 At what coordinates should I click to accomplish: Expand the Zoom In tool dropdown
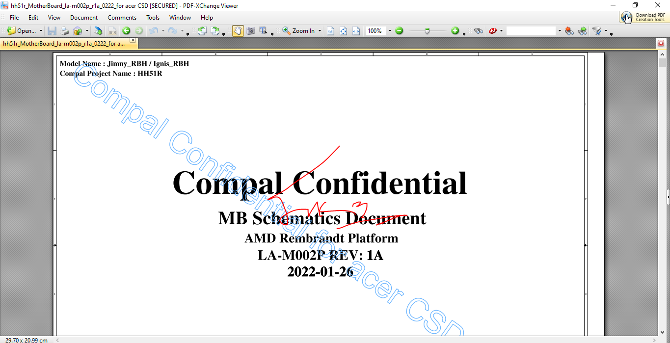click(x=320, y=31)
